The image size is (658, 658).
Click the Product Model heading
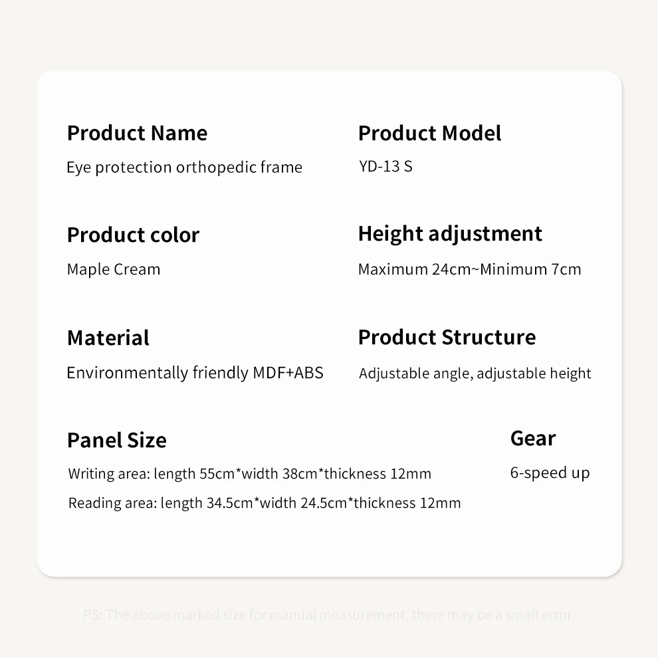tap(430, 134)
